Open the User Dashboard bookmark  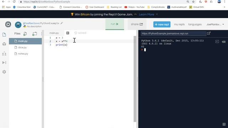click(95, 7)
